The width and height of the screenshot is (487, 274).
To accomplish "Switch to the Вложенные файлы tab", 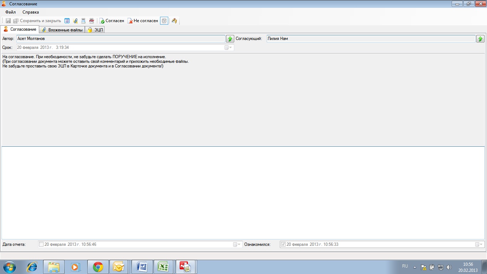I will [62, 30].
